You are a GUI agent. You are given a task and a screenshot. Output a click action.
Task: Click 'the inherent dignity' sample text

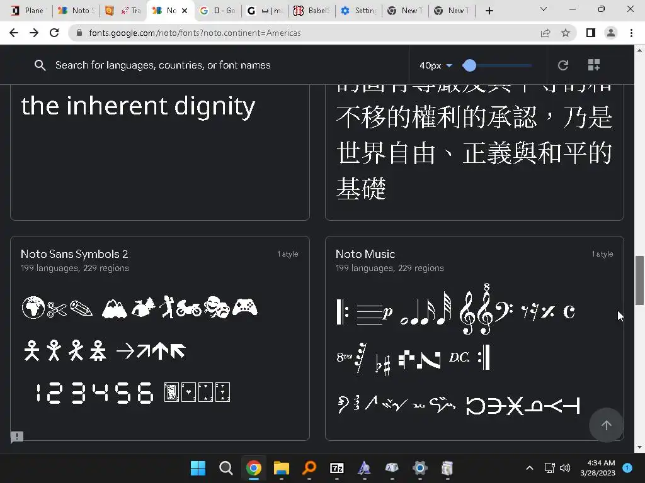[x=138, y=106]
